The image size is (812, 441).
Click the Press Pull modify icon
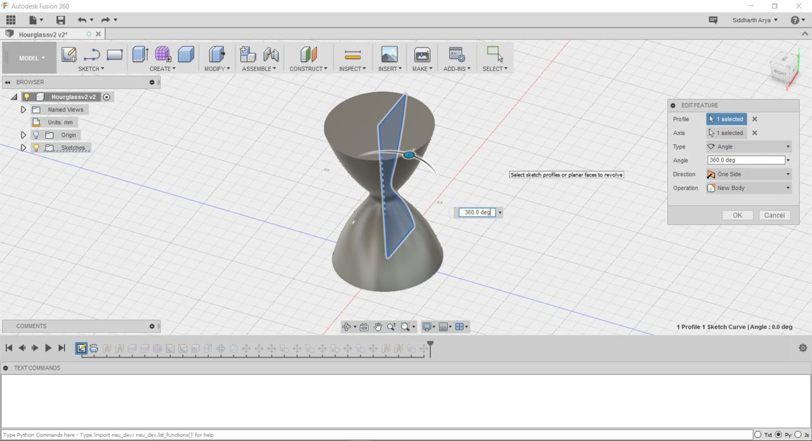pos(216,55)
